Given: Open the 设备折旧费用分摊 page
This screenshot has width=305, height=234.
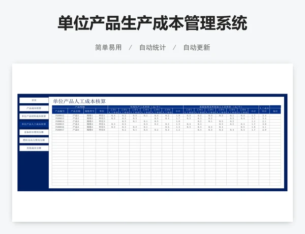Looking at the screenshot, I should click(x=34, y=132).
